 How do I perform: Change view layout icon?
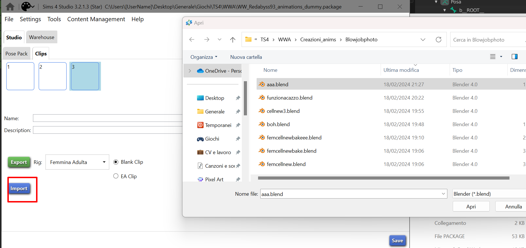coord(493,57)
